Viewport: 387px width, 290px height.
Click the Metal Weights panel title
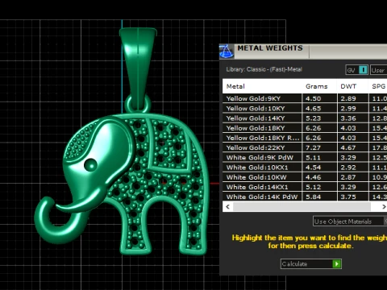click(x=270, y=48)
